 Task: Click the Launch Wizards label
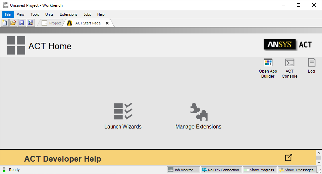coord(123,127)
